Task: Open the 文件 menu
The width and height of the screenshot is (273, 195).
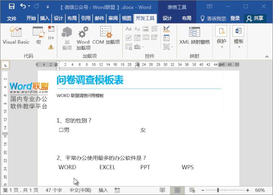Action: (12, 18)
